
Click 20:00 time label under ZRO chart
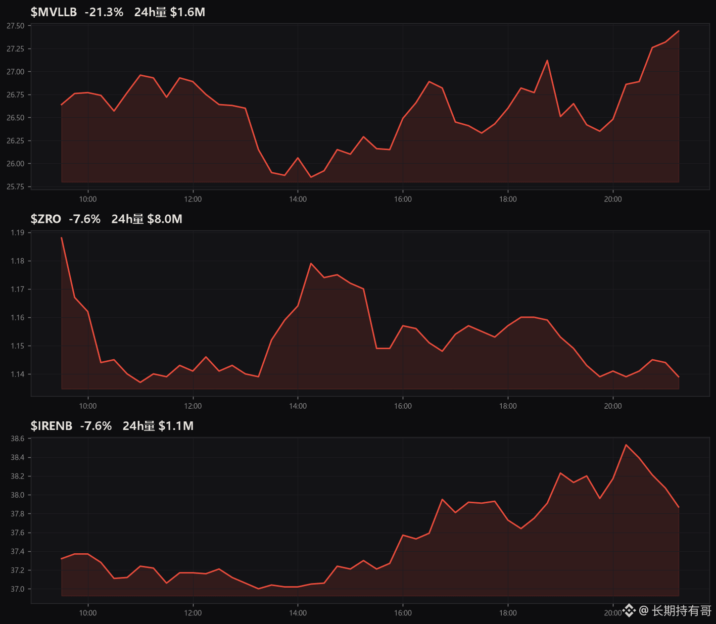[613, 406]
